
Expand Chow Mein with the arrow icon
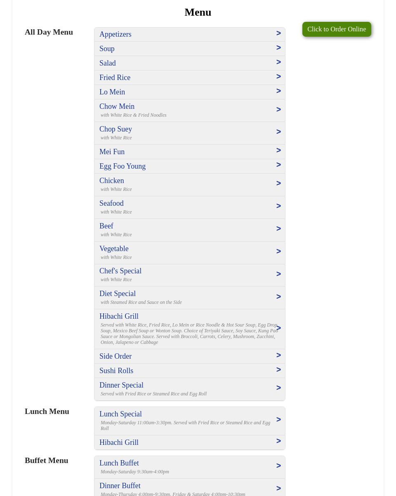[x=278, y=110]
